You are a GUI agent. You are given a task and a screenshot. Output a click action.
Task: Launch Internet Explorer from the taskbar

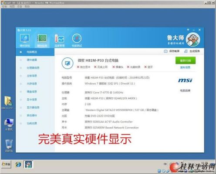click(18, 164)
